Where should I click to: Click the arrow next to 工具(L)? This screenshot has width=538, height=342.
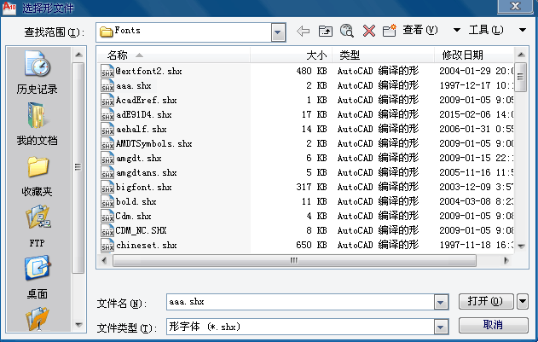tap(523, 30)
